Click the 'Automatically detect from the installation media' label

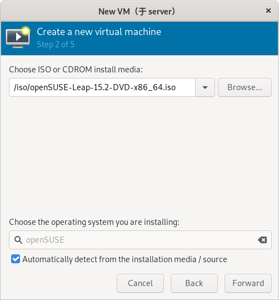125,259
